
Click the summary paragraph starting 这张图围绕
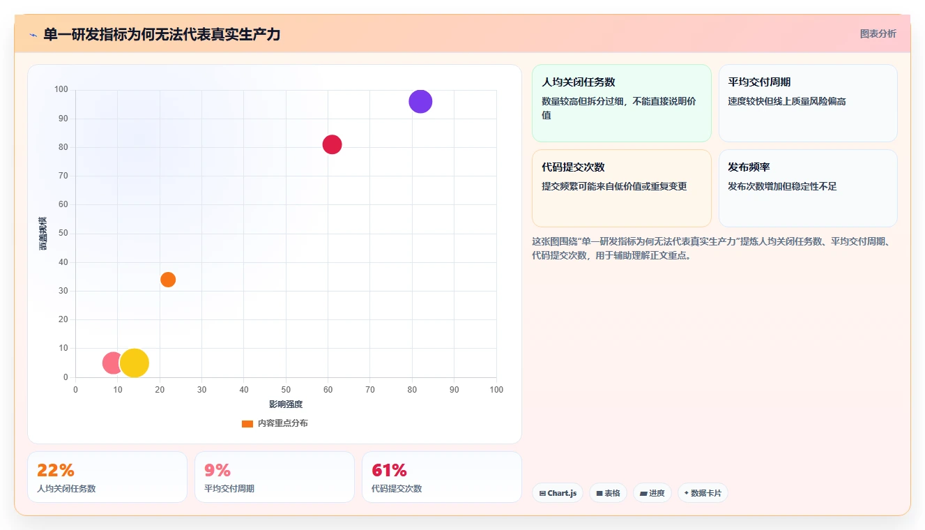click(x=712, y=248)
